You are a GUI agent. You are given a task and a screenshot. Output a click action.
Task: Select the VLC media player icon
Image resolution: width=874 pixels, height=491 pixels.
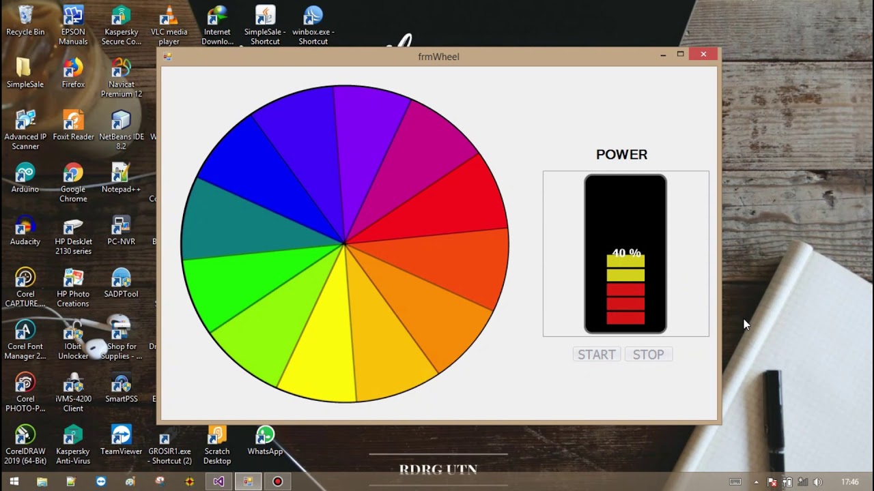[169, 25]
